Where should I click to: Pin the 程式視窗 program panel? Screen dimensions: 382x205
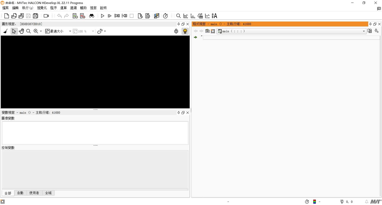coord(370,24)
